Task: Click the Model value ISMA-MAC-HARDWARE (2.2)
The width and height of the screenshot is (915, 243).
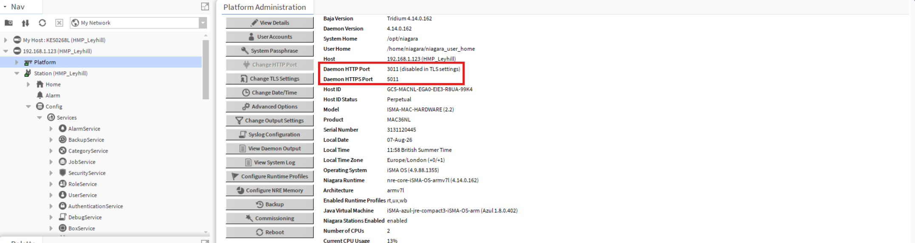Action: 420,109
